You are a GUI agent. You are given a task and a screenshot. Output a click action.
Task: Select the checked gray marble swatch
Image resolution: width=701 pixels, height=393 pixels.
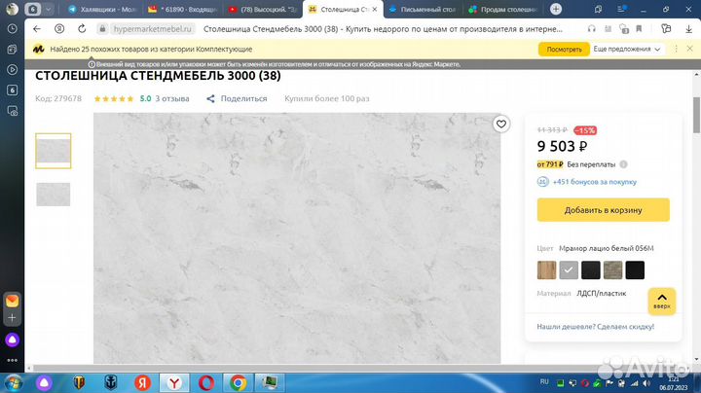[x=569, y=270]
